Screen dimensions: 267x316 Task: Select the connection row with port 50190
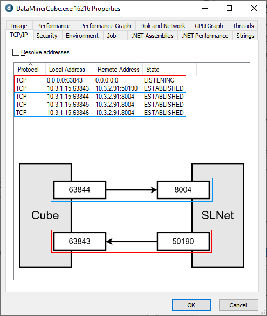click(x=100, y=88)
